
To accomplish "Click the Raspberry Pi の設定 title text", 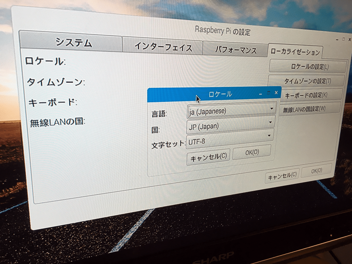I will (x=222, y=30).
